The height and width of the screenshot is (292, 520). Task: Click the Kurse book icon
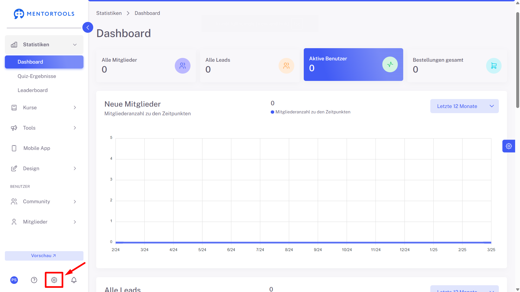(x=14, y=108)
